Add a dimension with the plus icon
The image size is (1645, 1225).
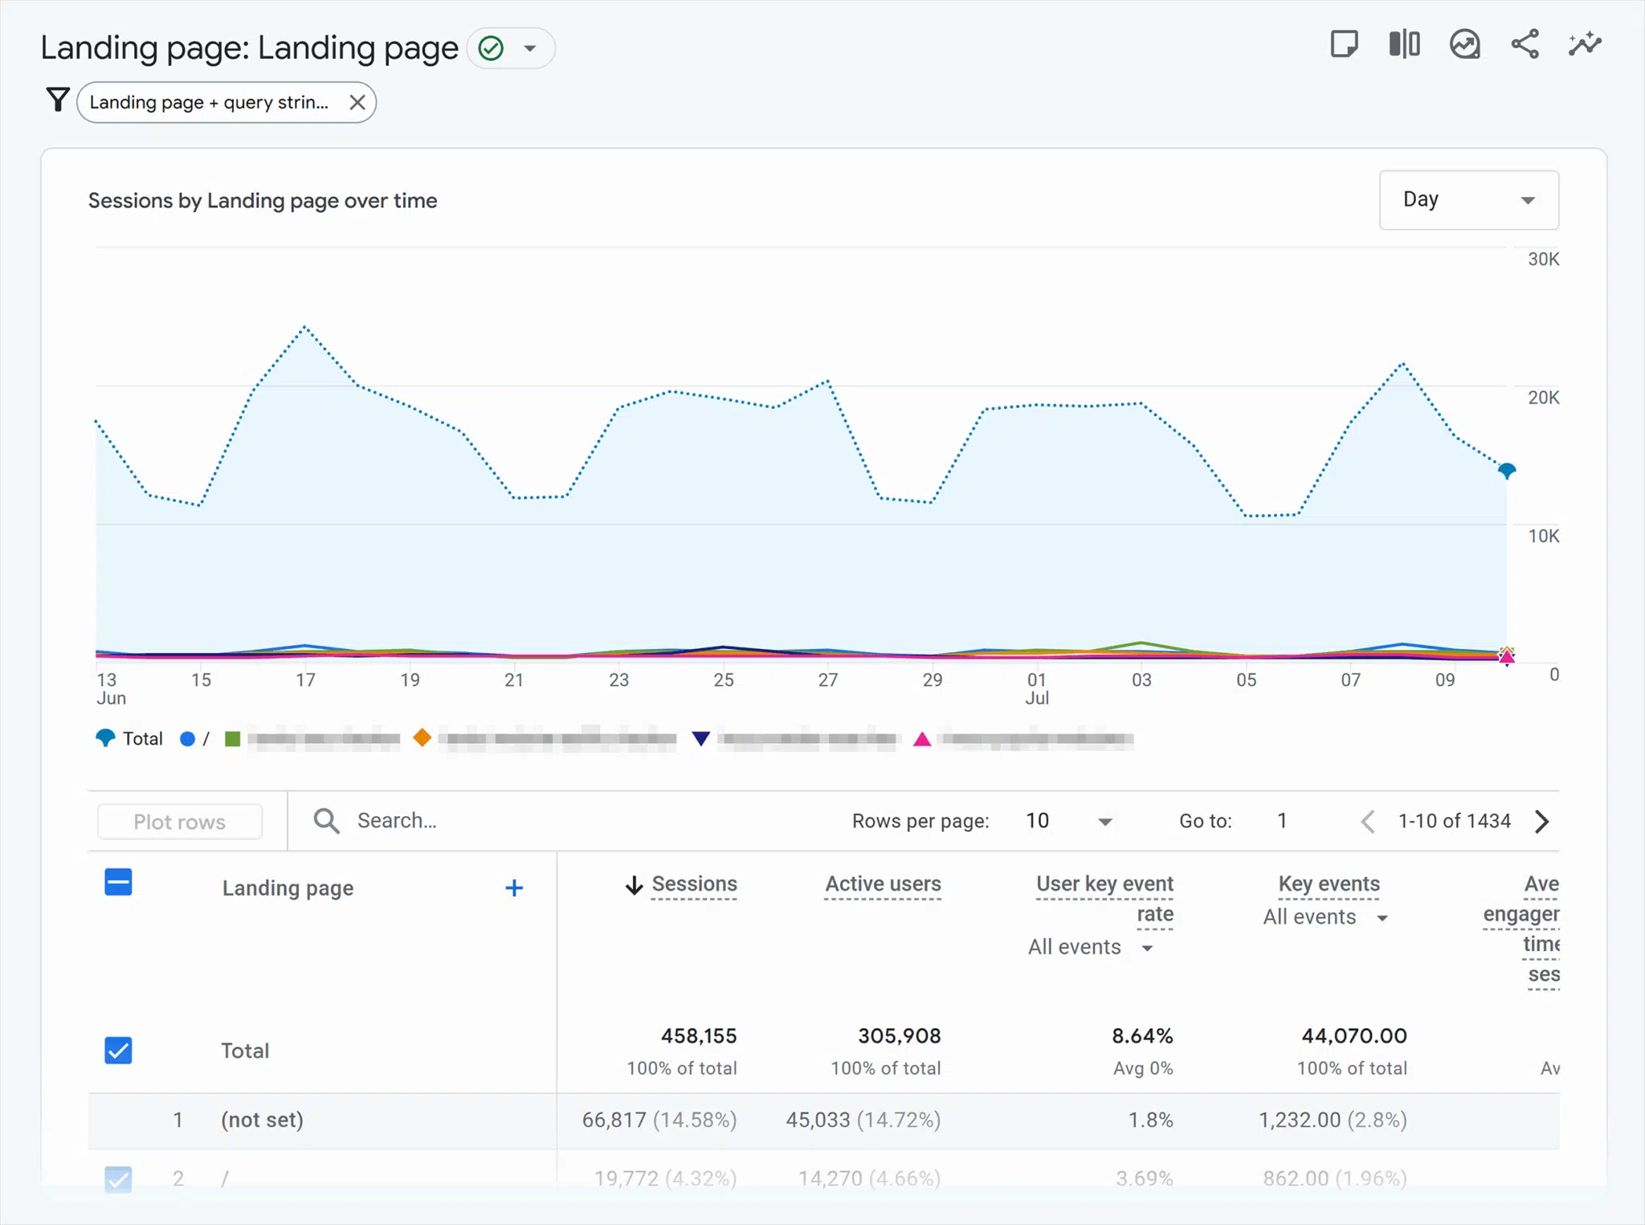pos(514,888)
